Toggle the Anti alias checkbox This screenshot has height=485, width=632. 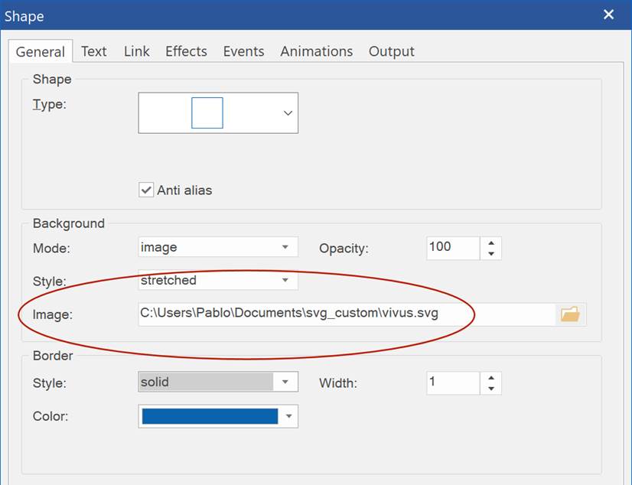coord(146,190)
